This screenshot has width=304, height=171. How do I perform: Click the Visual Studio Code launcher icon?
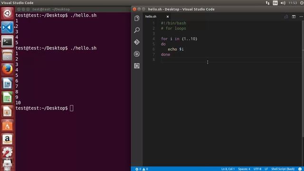pyautogui.click(x=8, y=28)
